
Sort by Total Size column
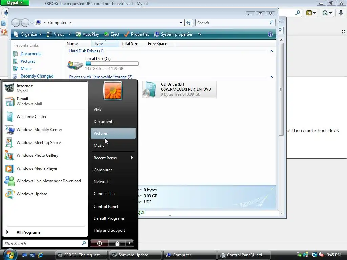pos(132,44)
